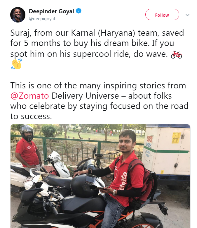
Task: Click the yellow notice on the cabinet
Action: pos(176,138)
